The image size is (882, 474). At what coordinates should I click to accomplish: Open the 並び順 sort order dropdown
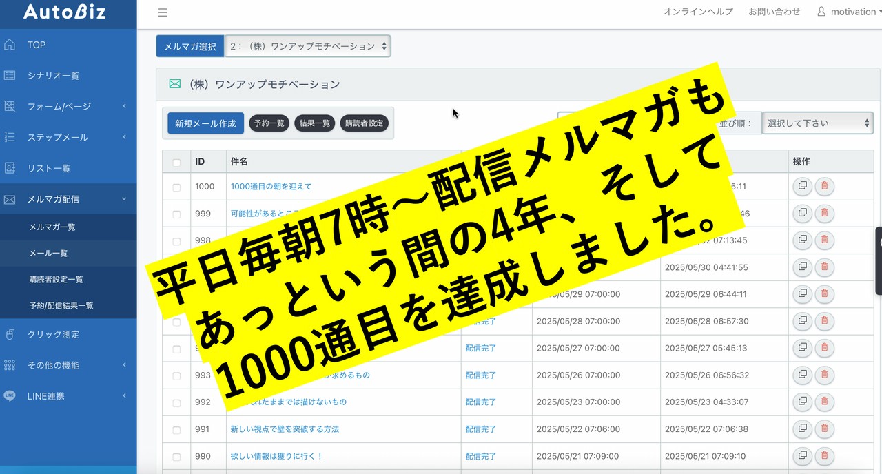817,123
